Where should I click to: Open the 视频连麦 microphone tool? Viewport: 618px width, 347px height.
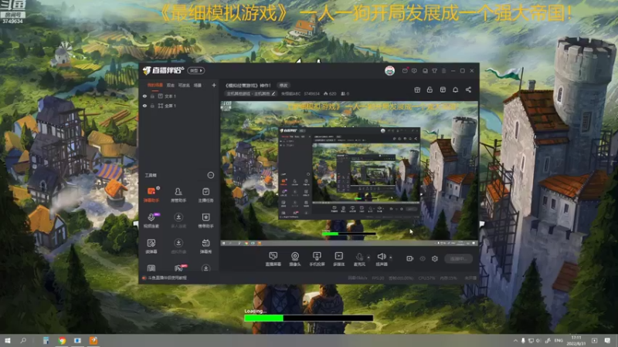click(151, 221)
